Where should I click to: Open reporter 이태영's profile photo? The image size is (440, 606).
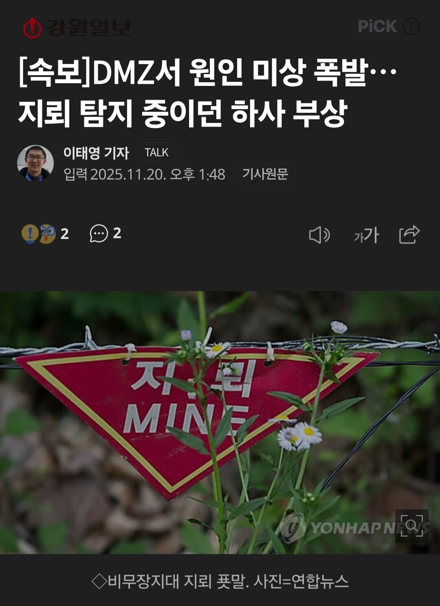pyautogui.click(x=35, y=163)
